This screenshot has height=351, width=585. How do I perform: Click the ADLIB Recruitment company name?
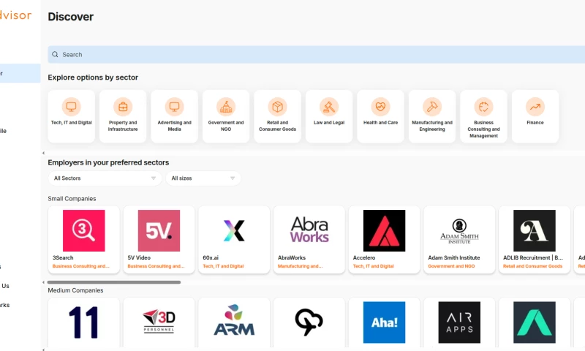533,257
